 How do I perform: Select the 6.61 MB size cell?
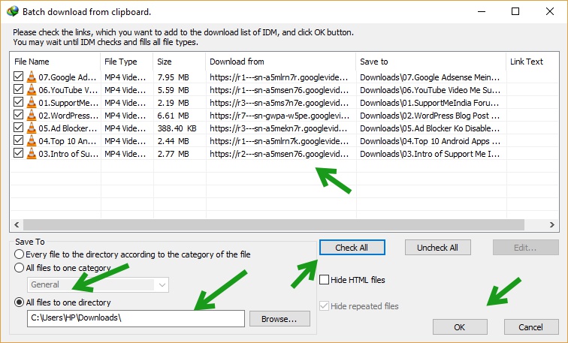coord(173,116)
